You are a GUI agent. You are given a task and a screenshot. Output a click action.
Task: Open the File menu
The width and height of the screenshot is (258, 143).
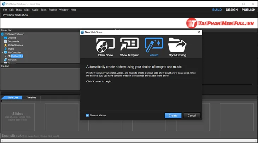click(5, 10)
